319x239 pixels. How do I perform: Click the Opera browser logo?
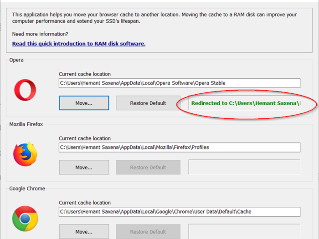(25, 90)
